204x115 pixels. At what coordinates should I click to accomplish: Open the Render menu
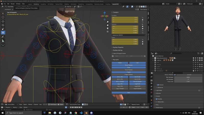click(x=12, y=4)
